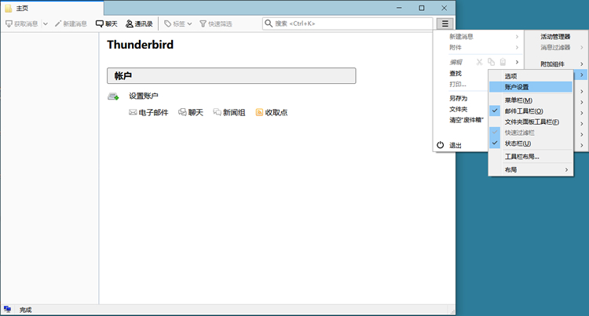Viewport: 589px width, 316px height.
Task: Choose 另存为 in the app menu
Action: click(x=458, y=98)
